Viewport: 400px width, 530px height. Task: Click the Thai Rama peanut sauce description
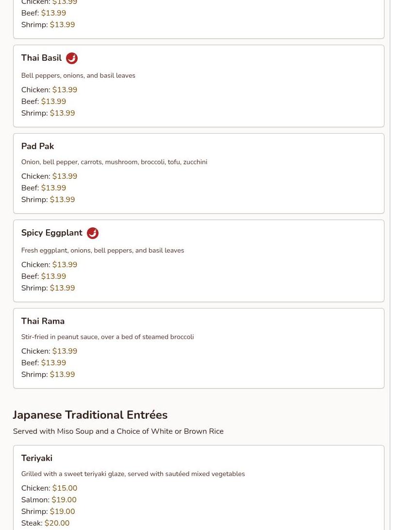[107, 337]
